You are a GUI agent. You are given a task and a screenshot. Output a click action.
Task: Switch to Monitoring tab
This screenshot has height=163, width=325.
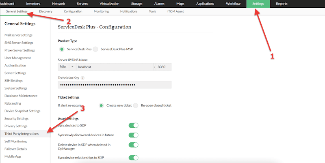[x=101, y=12]
